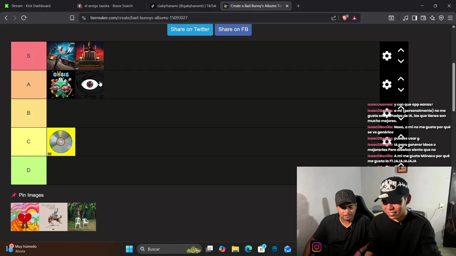Click the D tier label
Screen dimensions: 456x256
point(28,170)
